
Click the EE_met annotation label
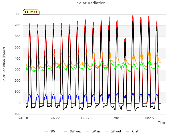tap(31, 12)
